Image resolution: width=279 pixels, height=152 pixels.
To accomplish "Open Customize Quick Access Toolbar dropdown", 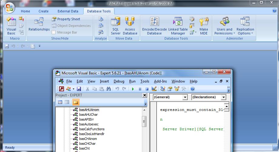I will tap(39, 46).
